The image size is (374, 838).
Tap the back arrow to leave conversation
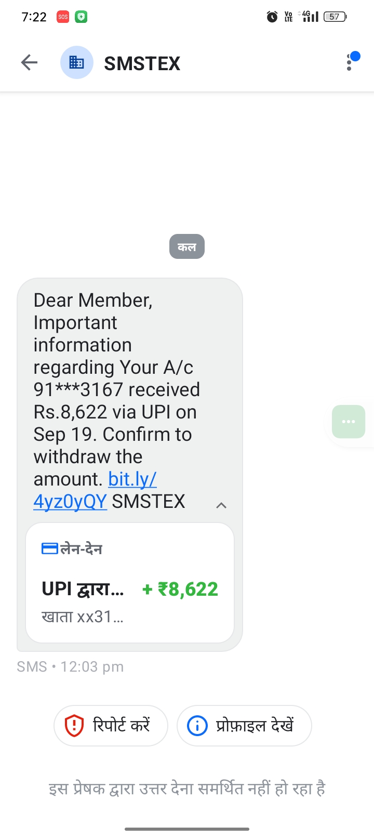click(30, 63)
